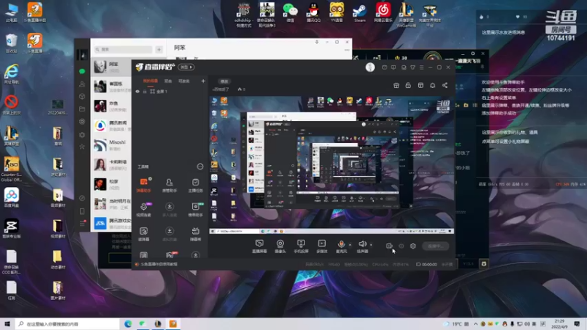Viewport: 587px width, 330px height.
Task: Open the room manager assistant tool
Action: click(x=169, y=185)
